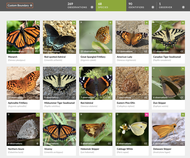Click the arrow icon next to 269 Observations
The height and width of the screenshot is (158, 190).
click(x=92, y=7)
